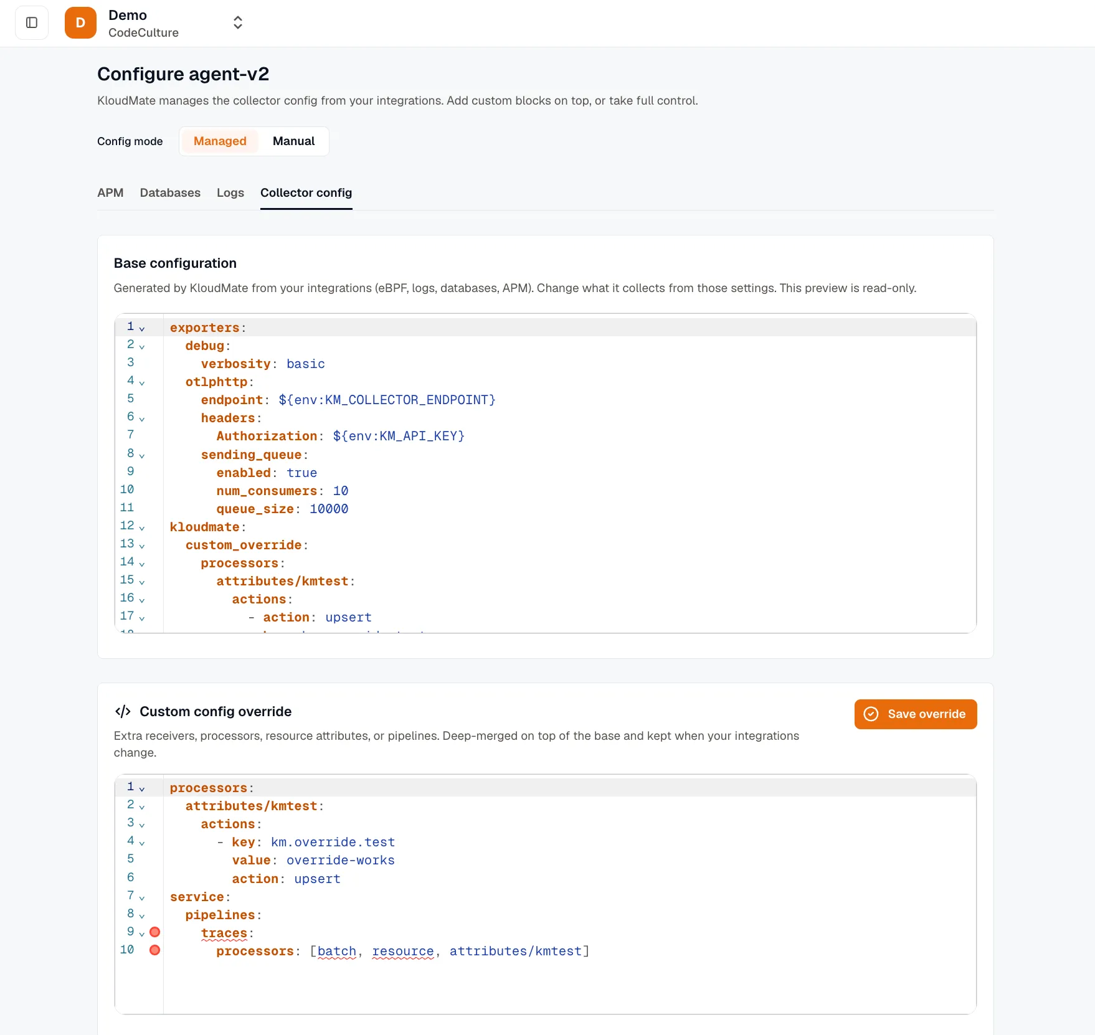Fold base config processors on line 14
Screen dimensions: 1095x1035
coord(142,564)
